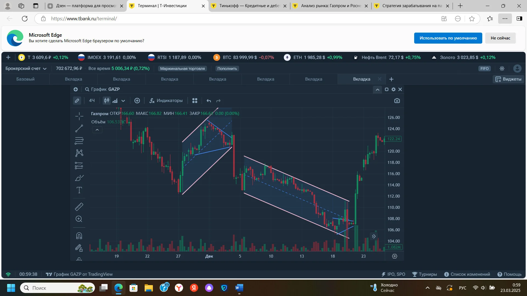Open the Список изменений link
527x296 pixels.
(x=467, y=274)
